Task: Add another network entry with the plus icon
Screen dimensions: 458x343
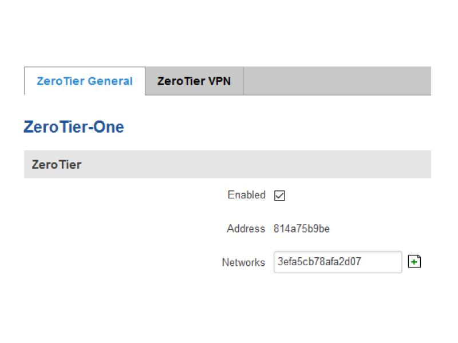Action: (x=414, y=261)
